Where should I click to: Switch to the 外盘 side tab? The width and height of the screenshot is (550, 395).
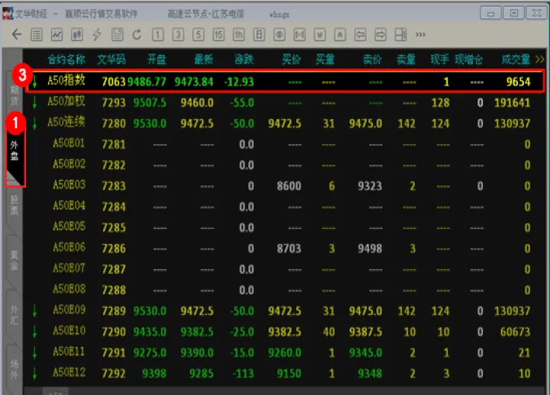[x=15, y=149]
